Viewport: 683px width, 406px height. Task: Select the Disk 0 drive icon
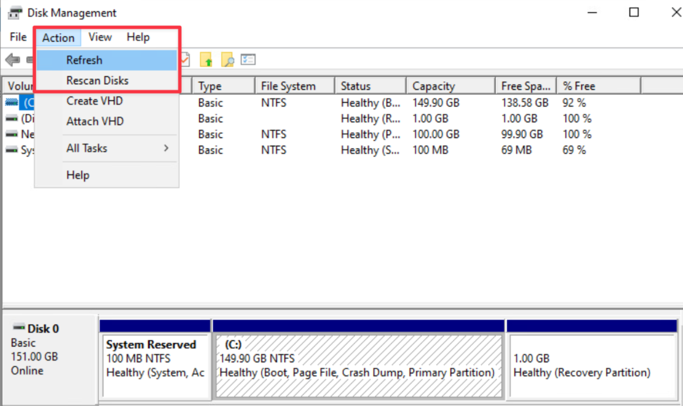click(x=18, y=327)
